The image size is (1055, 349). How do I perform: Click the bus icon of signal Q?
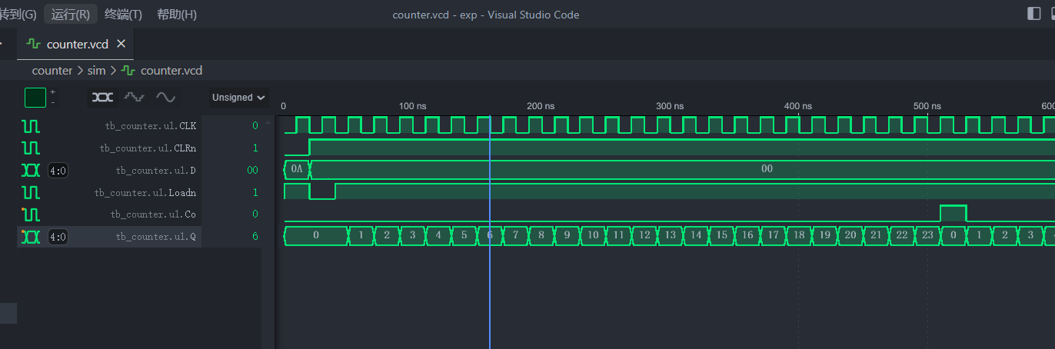pos(31,237)
